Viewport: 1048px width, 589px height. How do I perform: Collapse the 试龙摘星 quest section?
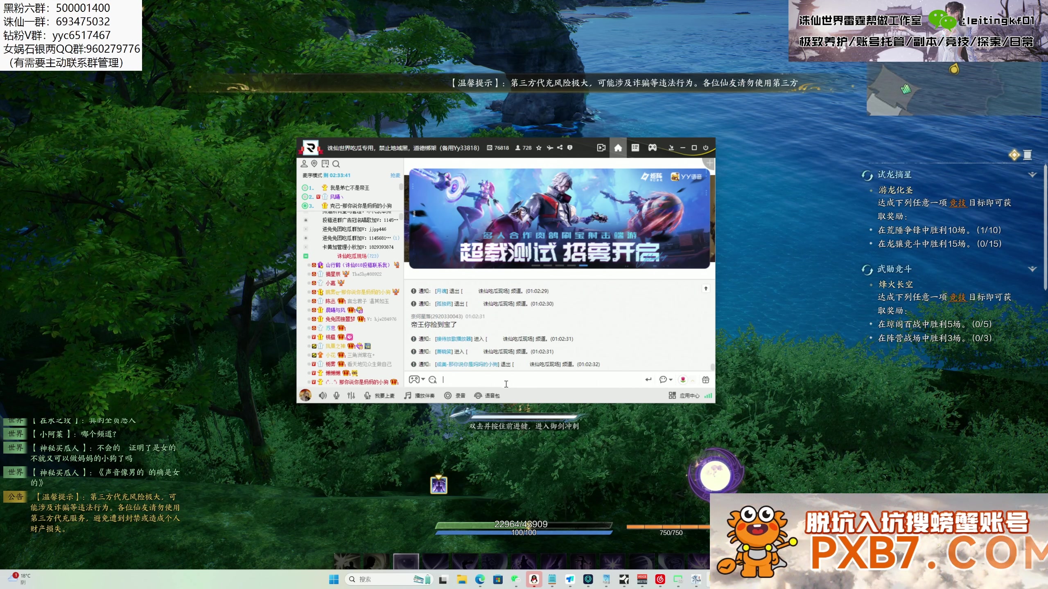point(1032,175)
